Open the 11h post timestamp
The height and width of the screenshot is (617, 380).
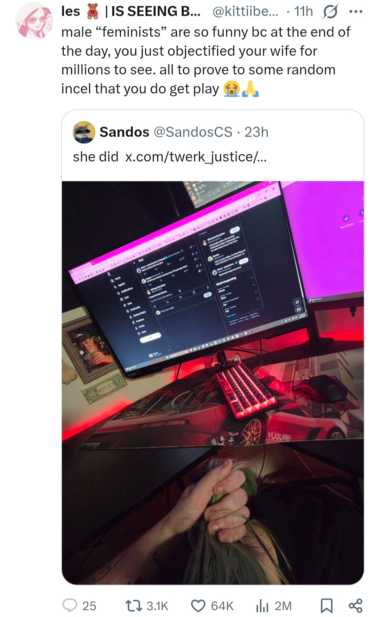303,11
